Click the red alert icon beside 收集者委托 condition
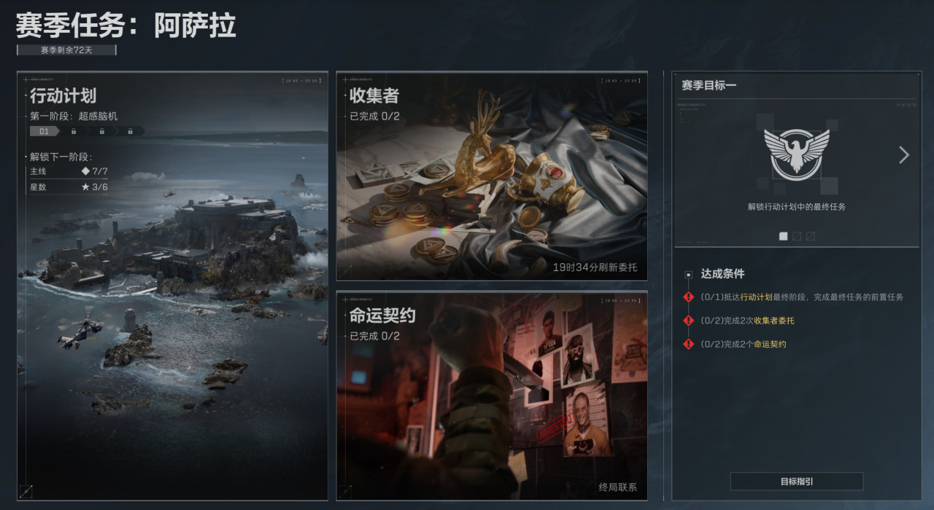 tap(688, 321)
